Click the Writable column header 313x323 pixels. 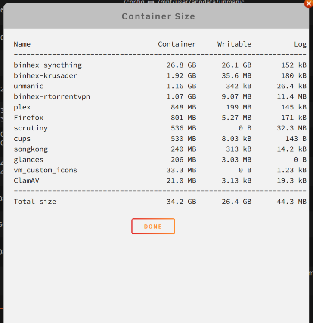pos(234,44)
